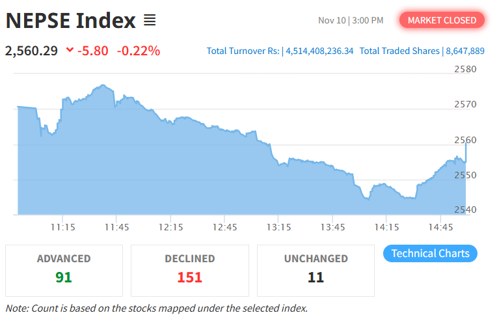Click the 2,560.29 index value
Image resolution: width=497 pixels, height=326 pixels.
coord(31,50)
